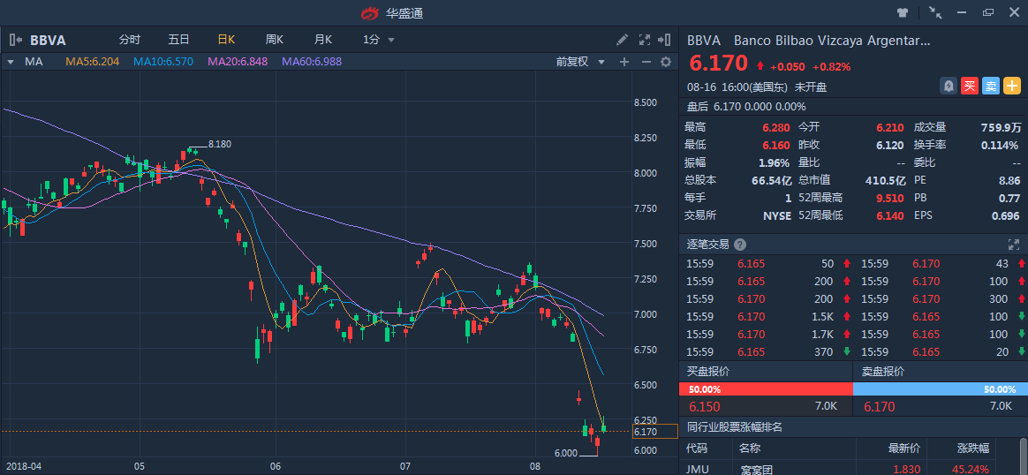
Task: Click the pencil drawing tool icon
Action: click(x=622, y=40)
